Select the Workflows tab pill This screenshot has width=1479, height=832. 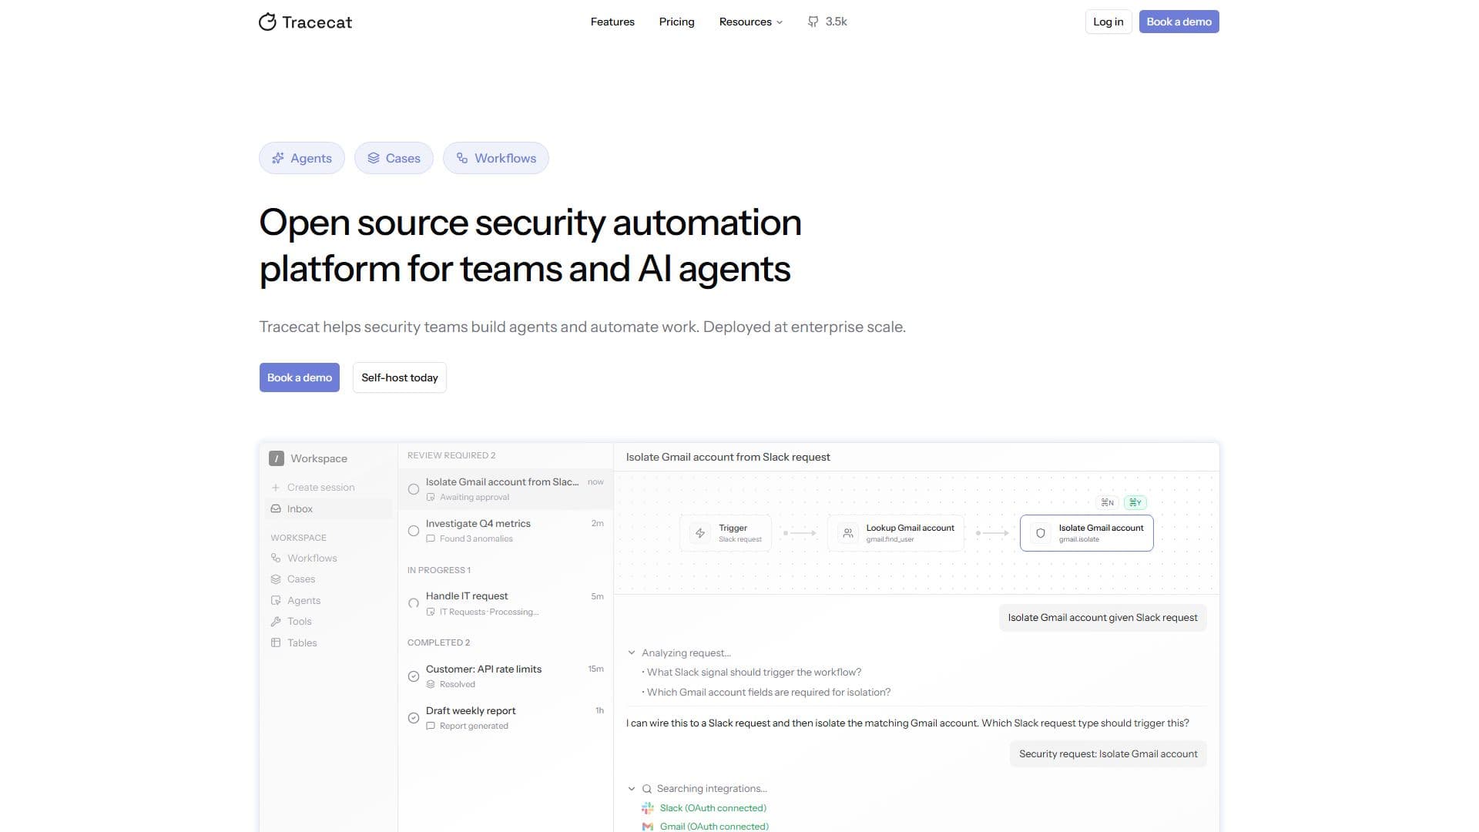point(496,158)
